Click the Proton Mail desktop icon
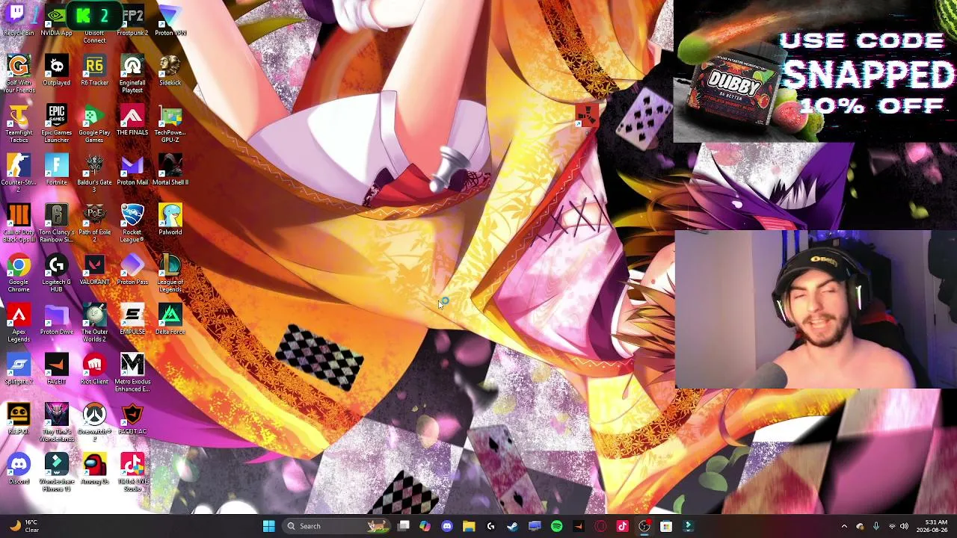The width and height of the screenshot is (957, 538). tap(132, 170)
